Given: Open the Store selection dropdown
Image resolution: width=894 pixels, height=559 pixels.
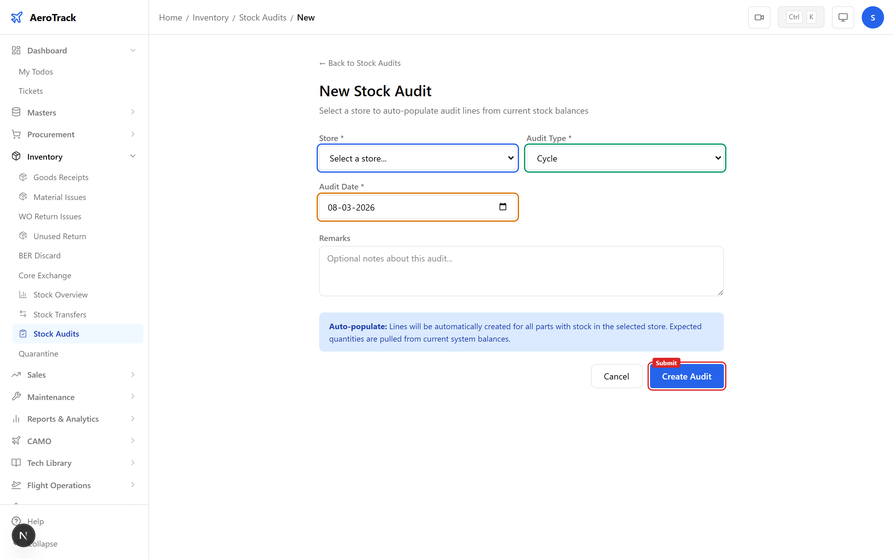Looking at the screenshot, I should point(418,158).
